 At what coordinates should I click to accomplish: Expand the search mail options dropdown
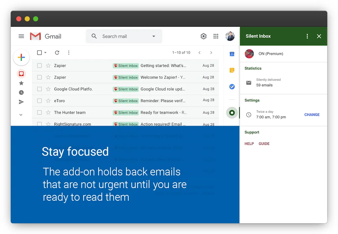point(154,36)
